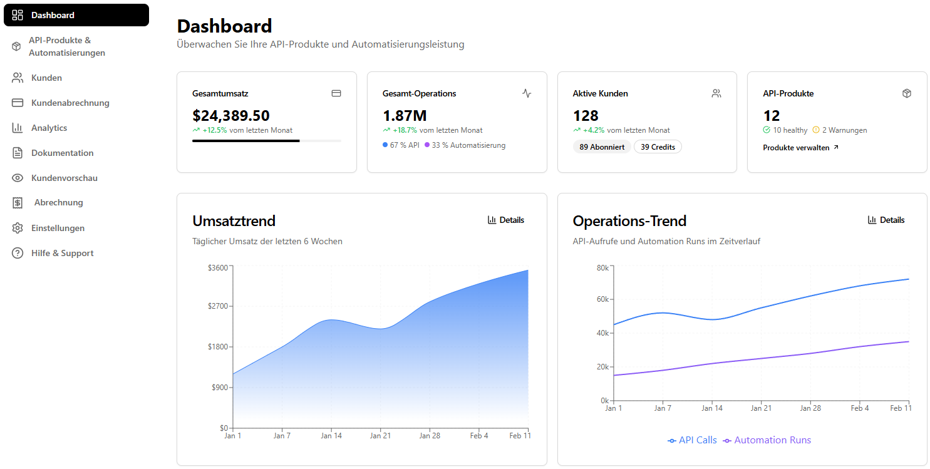The height and width of the screenshot is (469, 930).
Task: Click the 89 Abonniert badge
Action: tap(601, 147)
